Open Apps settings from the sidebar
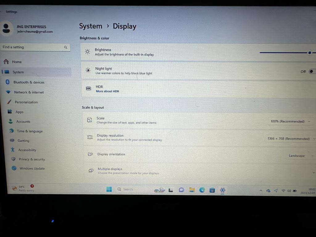The width and height of the screenshot is (316, 237). 19,112
